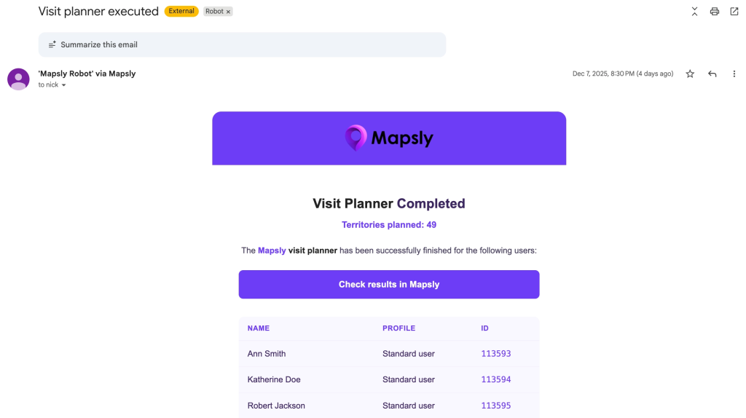Open the three-dot more options menu

point(734,74)
